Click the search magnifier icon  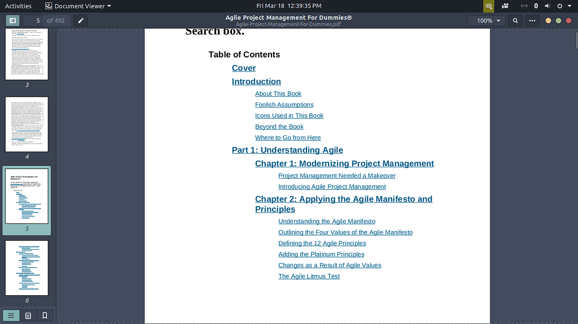click(x=515, y=21)
